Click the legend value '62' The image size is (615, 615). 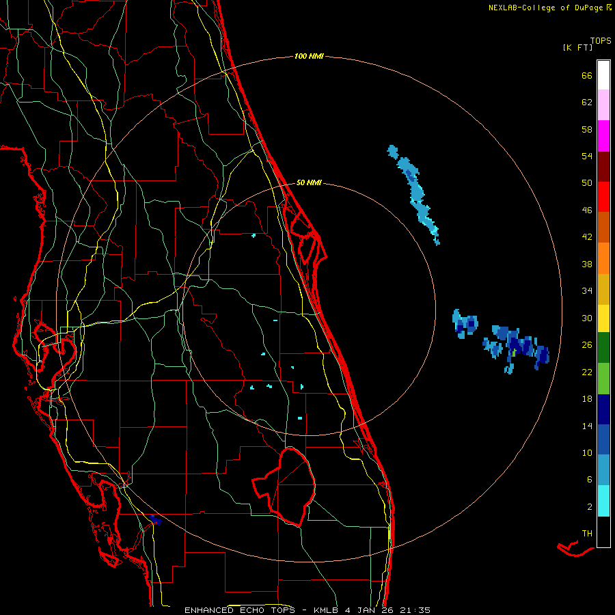pyautogui.click(x=587, y=102)
